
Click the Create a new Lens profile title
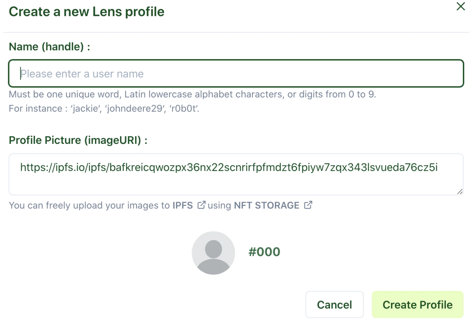87,11
